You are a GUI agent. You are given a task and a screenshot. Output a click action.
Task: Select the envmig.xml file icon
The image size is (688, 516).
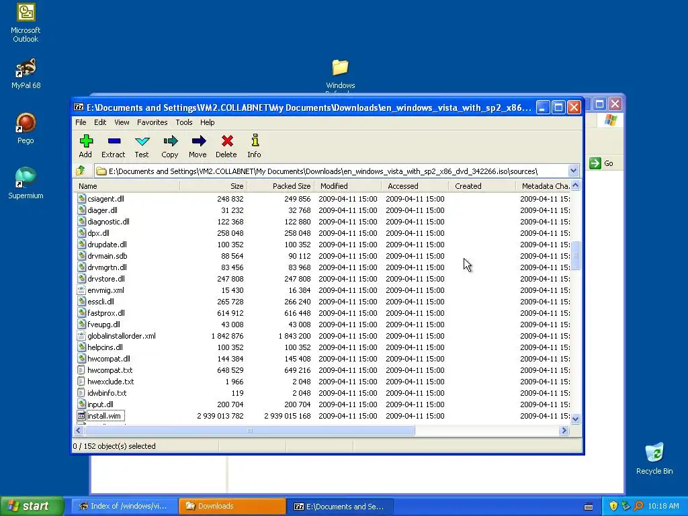pyautogui.click(x=81, y=290)
